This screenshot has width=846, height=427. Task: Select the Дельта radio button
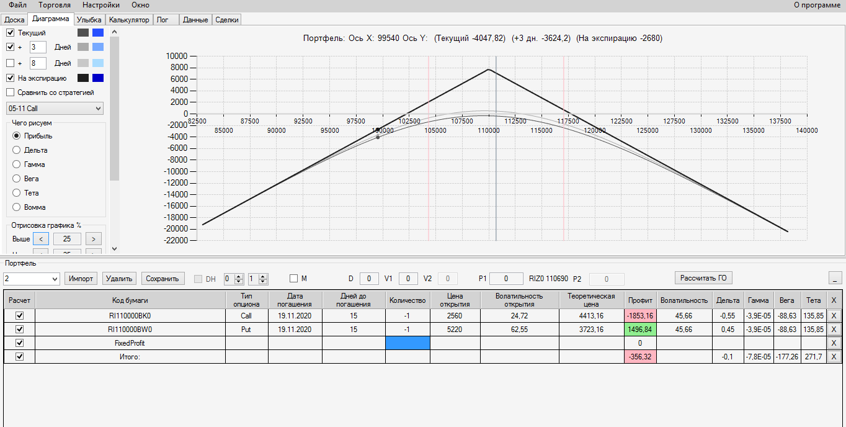[x=17, y=150]
